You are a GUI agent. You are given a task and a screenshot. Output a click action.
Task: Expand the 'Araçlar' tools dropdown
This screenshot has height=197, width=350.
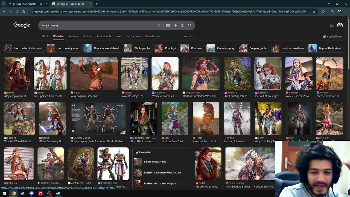coord(189,36)
